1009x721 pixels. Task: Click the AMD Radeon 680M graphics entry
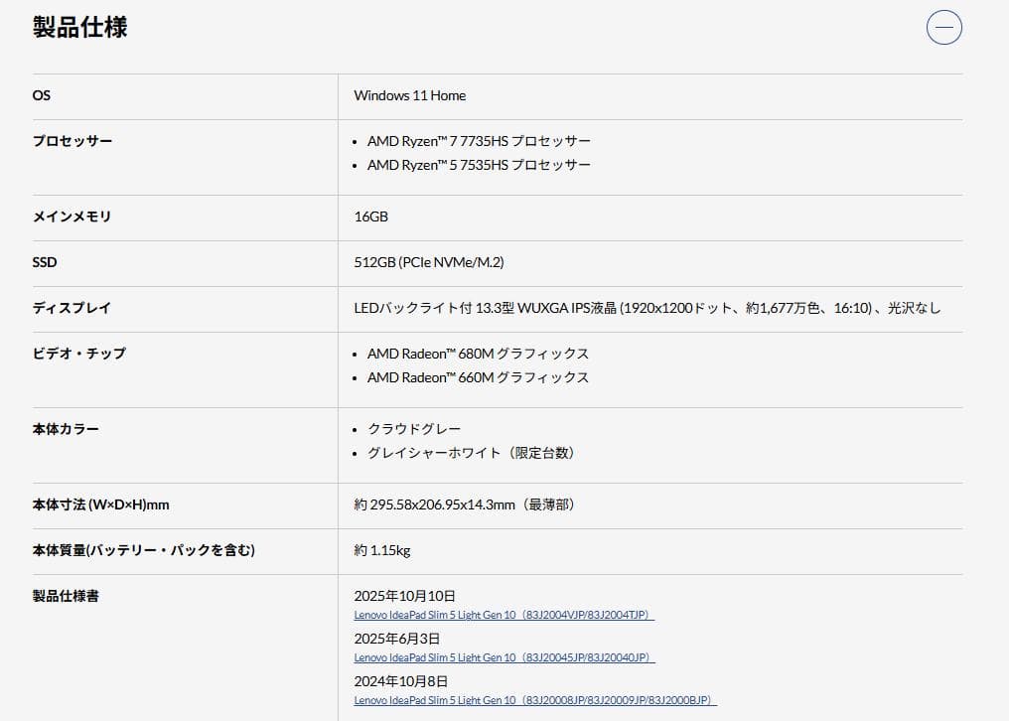coord(477,354)
